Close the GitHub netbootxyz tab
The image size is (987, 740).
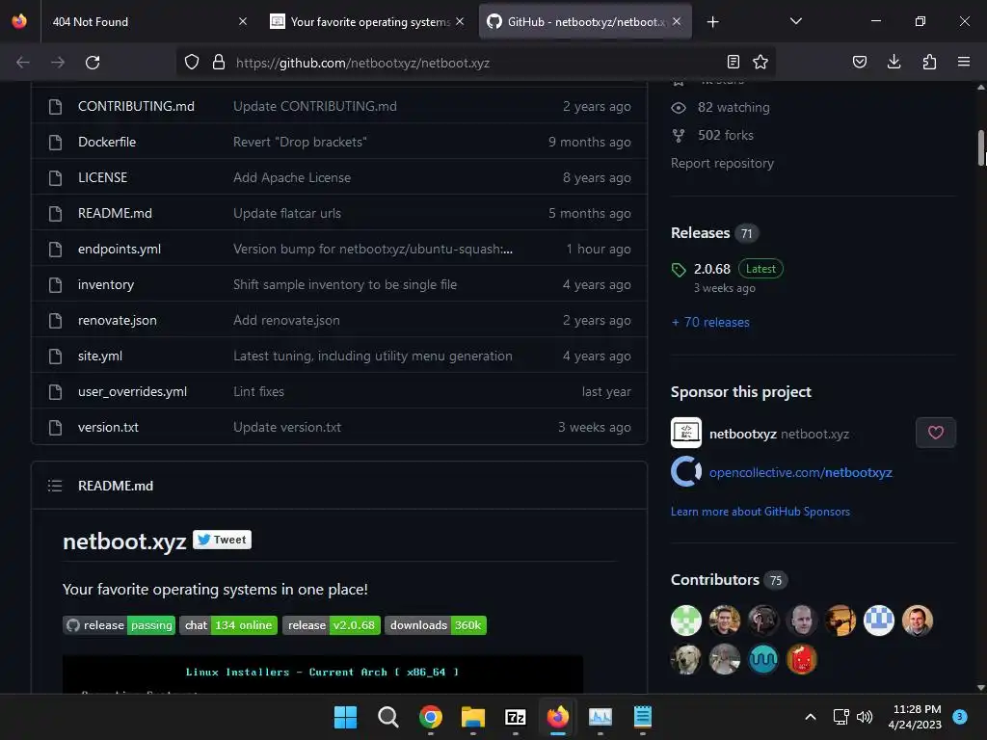(677, 21)
